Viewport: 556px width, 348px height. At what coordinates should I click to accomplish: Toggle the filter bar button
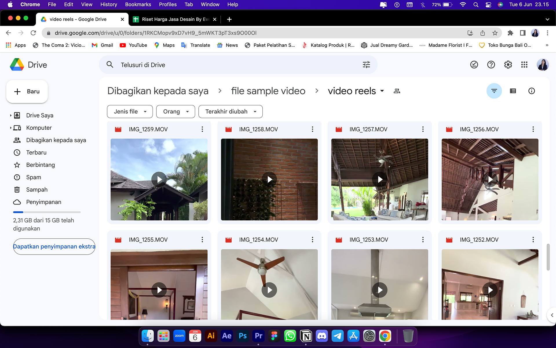pyautogui.click(x=494, y=91)
